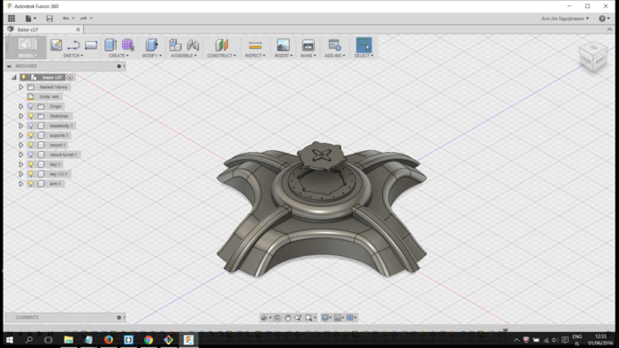The width and height of the screenshot is (619, 348).
Task: Click the COMMENTS panel options dot
Action: pyautogui.click(x=118, y=317)
